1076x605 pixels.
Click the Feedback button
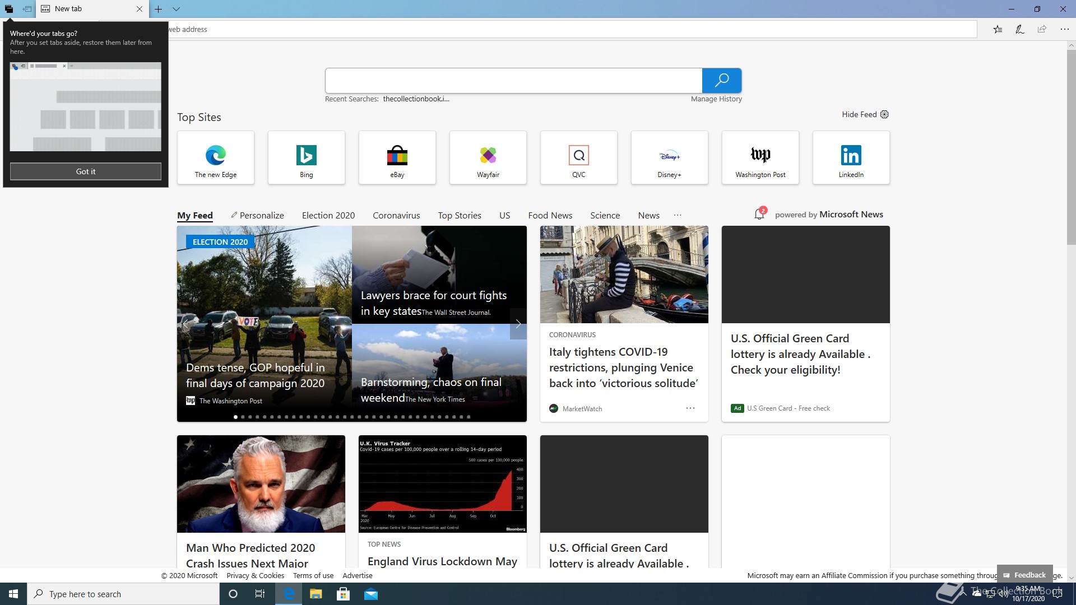(1024, 575)
